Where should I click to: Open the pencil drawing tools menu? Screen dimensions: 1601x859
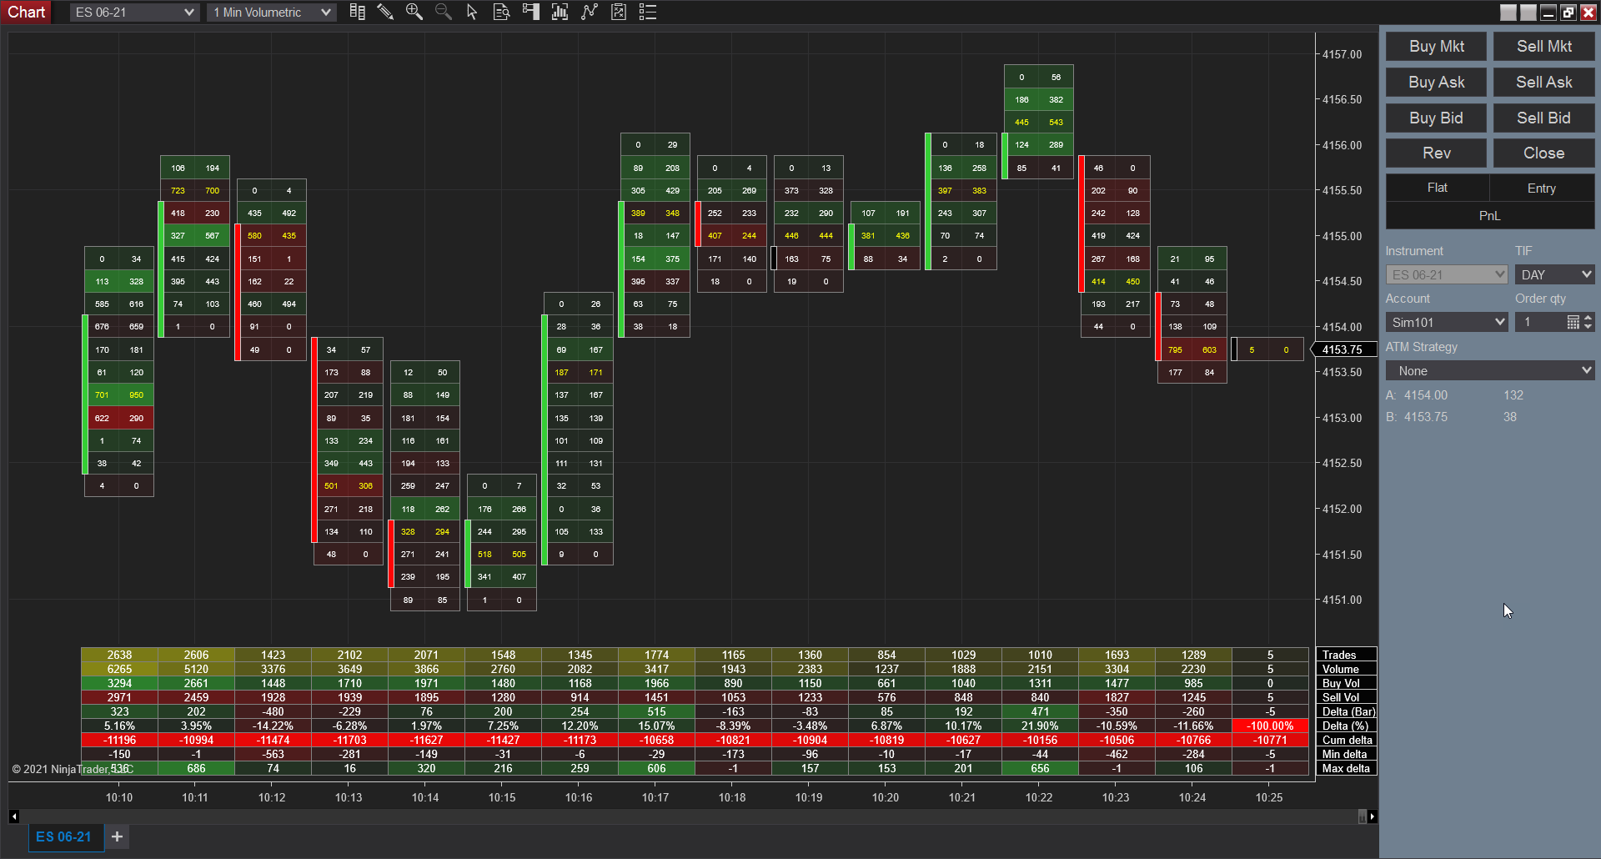click(385, 13)
